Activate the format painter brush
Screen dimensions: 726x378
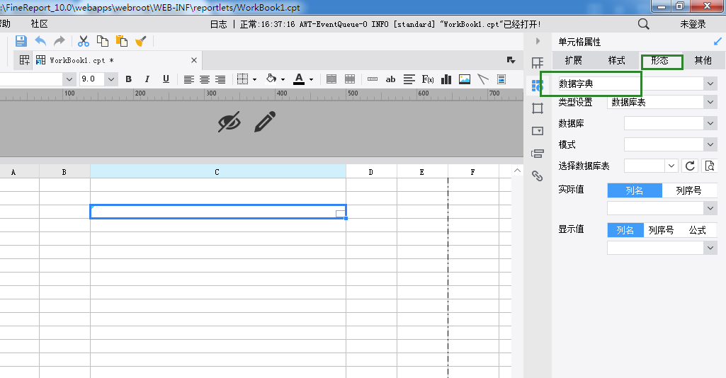point(141,41)
